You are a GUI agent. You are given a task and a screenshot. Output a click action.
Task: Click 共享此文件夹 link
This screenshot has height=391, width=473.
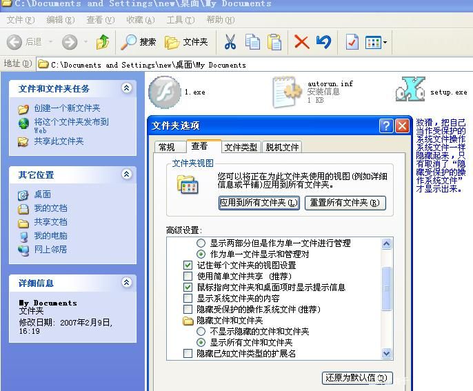click(x=59, y=141)
